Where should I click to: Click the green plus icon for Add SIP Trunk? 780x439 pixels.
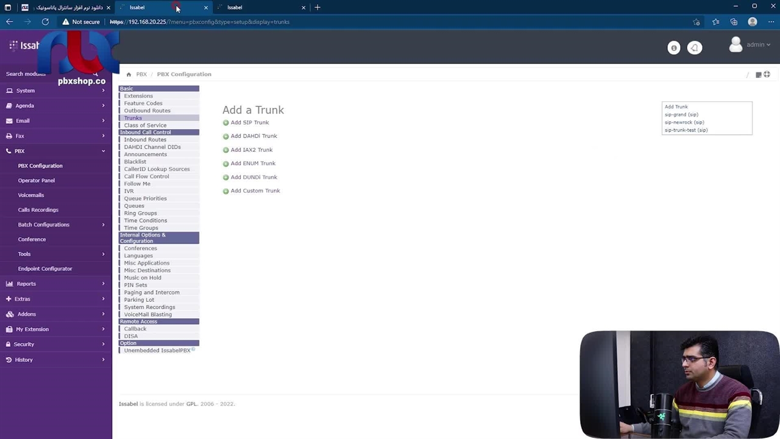coord(226,123)
